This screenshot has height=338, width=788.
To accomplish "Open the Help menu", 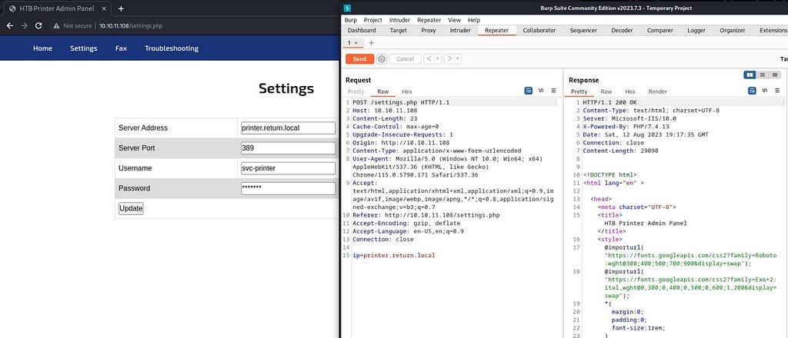I will point(474,20).
